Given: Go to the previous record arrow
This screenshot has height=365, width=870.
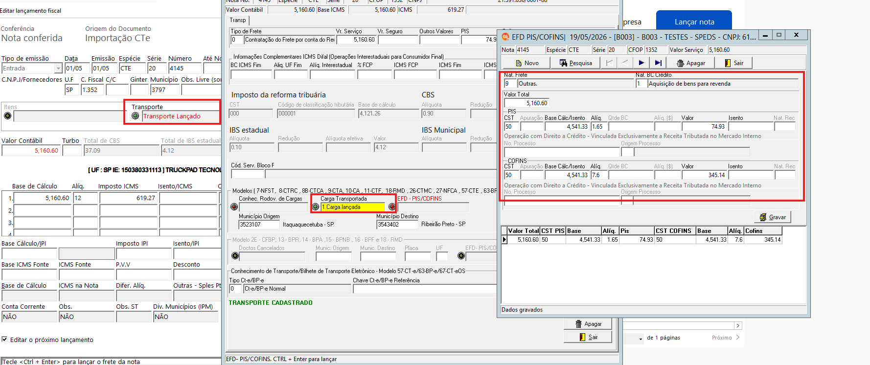Looking at the screenshot, I should [x=625, y=63].
